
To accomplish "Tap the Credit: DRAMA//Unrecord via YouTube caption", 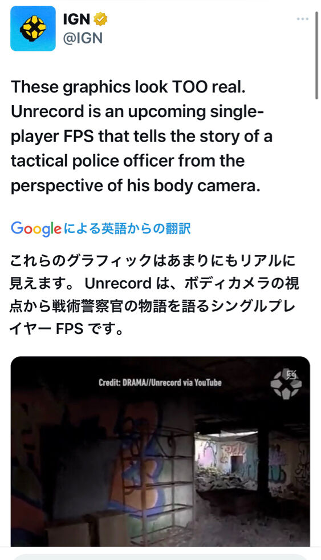I will pyautogui.click(x=160, y=382).
